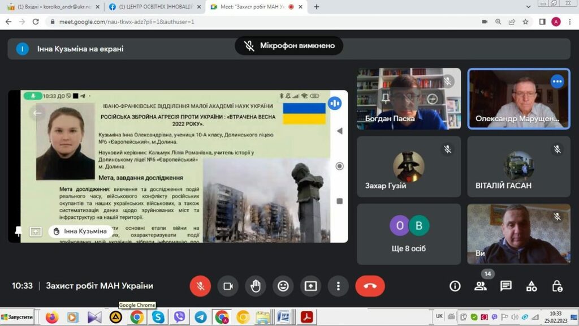This screenshot has height=326, width=579.
Task: Open options on Олександр Марущенко tile
Action: point(558,81)
